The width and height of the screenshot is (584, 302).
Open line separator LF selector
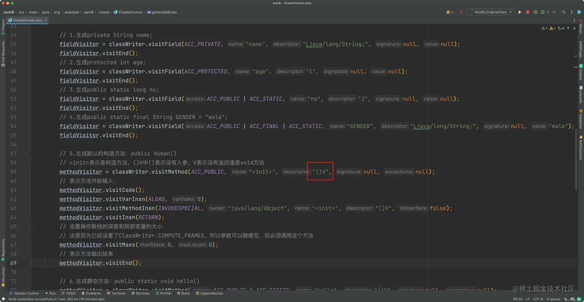point(528,299)
